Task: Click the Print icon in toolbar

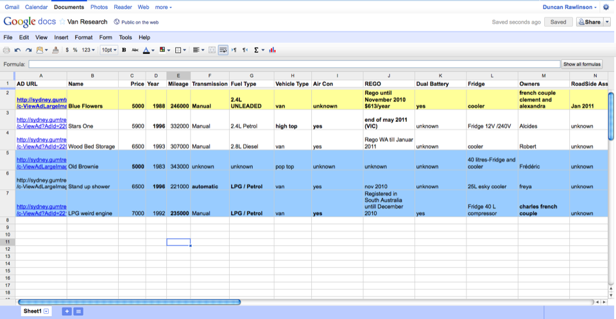Action: (x=6, y=50)
